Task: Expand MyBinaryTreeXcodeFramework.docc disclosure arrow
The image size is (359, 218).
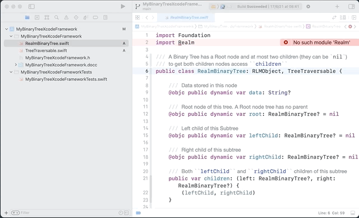Action: click(x=16, y=65)
